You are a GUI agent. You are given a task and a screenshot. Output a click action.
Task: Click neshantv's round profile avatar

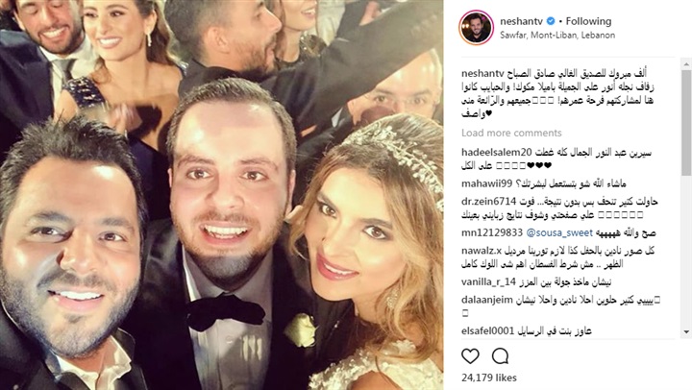point(476,27)
